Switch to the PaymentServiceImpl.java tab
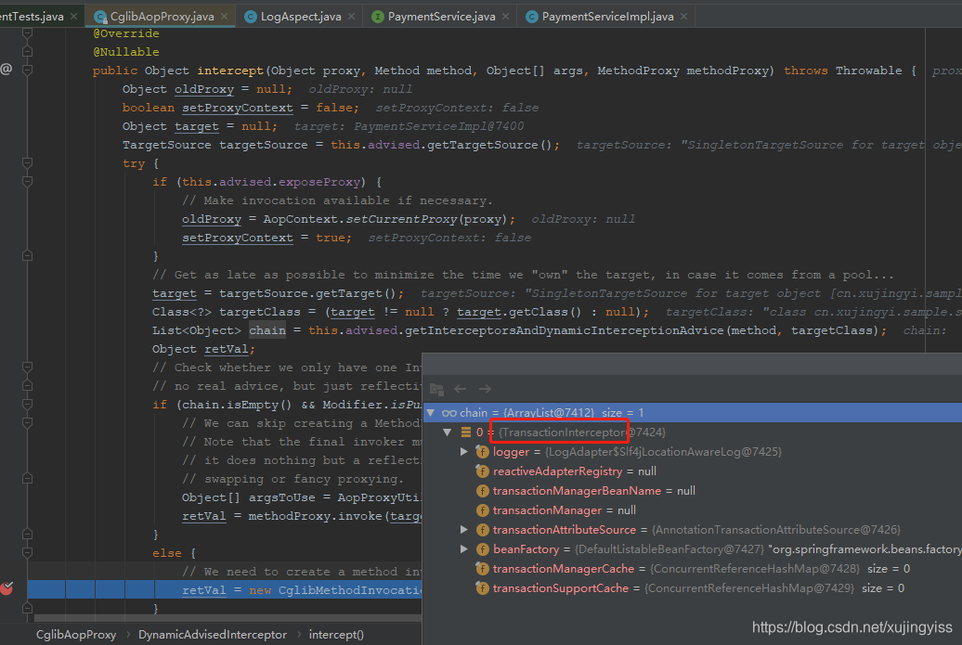962x645 pixels. [x=604, y=16]
